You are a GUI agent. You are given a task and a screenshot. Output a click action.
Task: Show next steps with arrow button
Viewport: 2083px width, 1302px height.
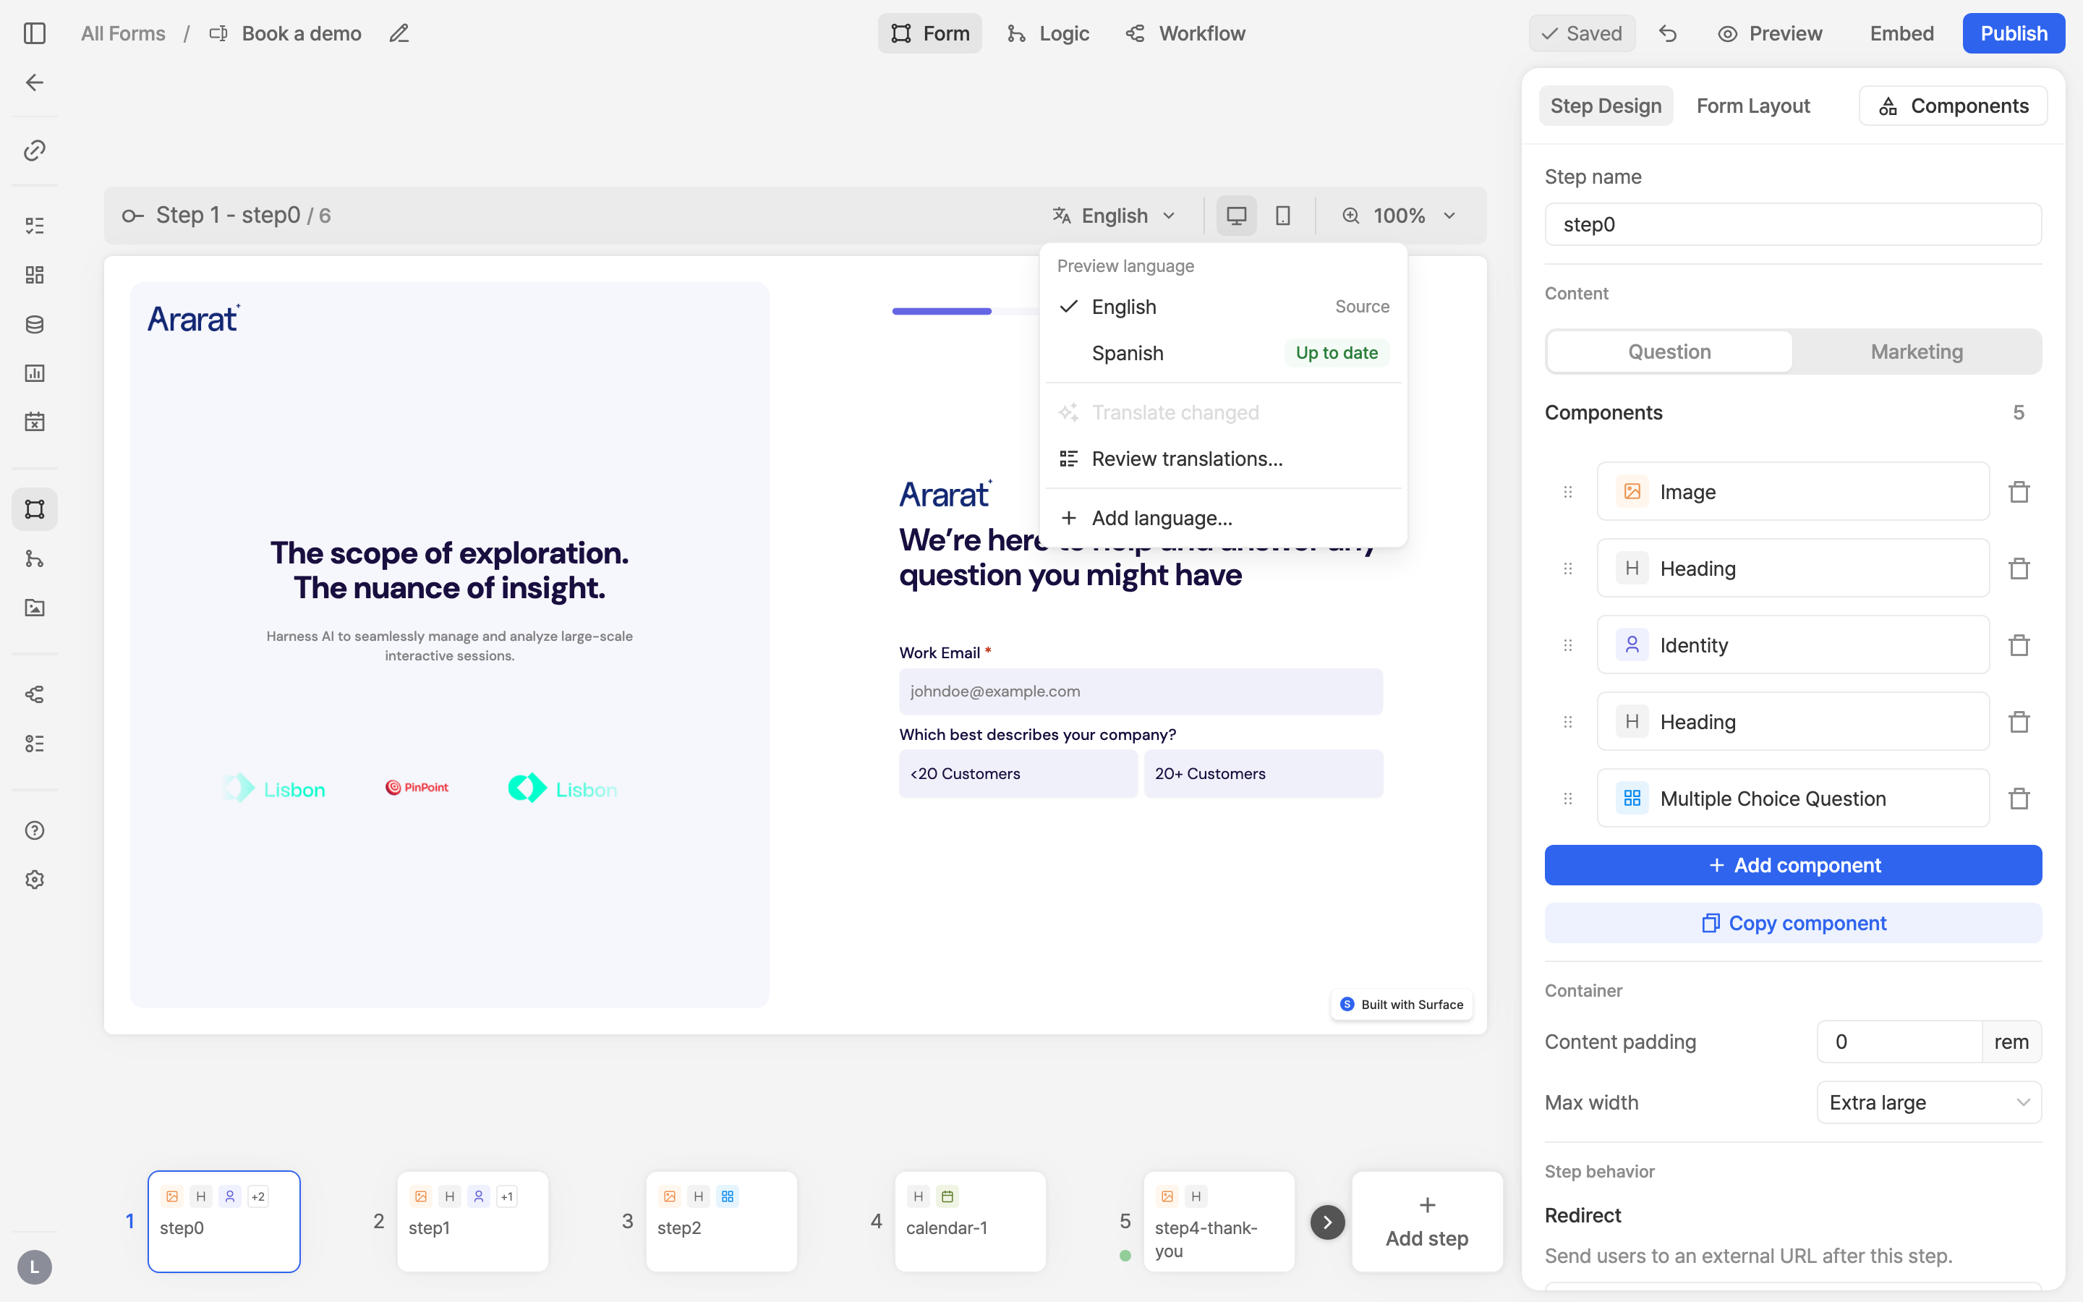[1327, 1222]
